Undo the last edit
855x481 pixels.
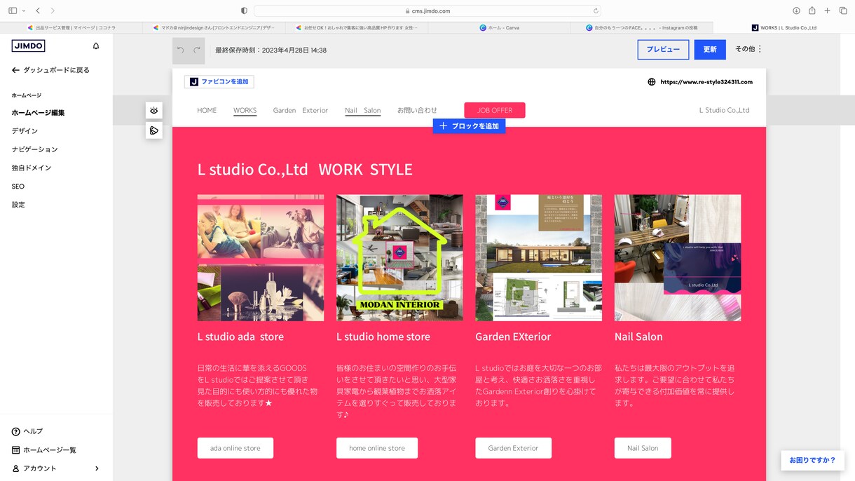180,50
